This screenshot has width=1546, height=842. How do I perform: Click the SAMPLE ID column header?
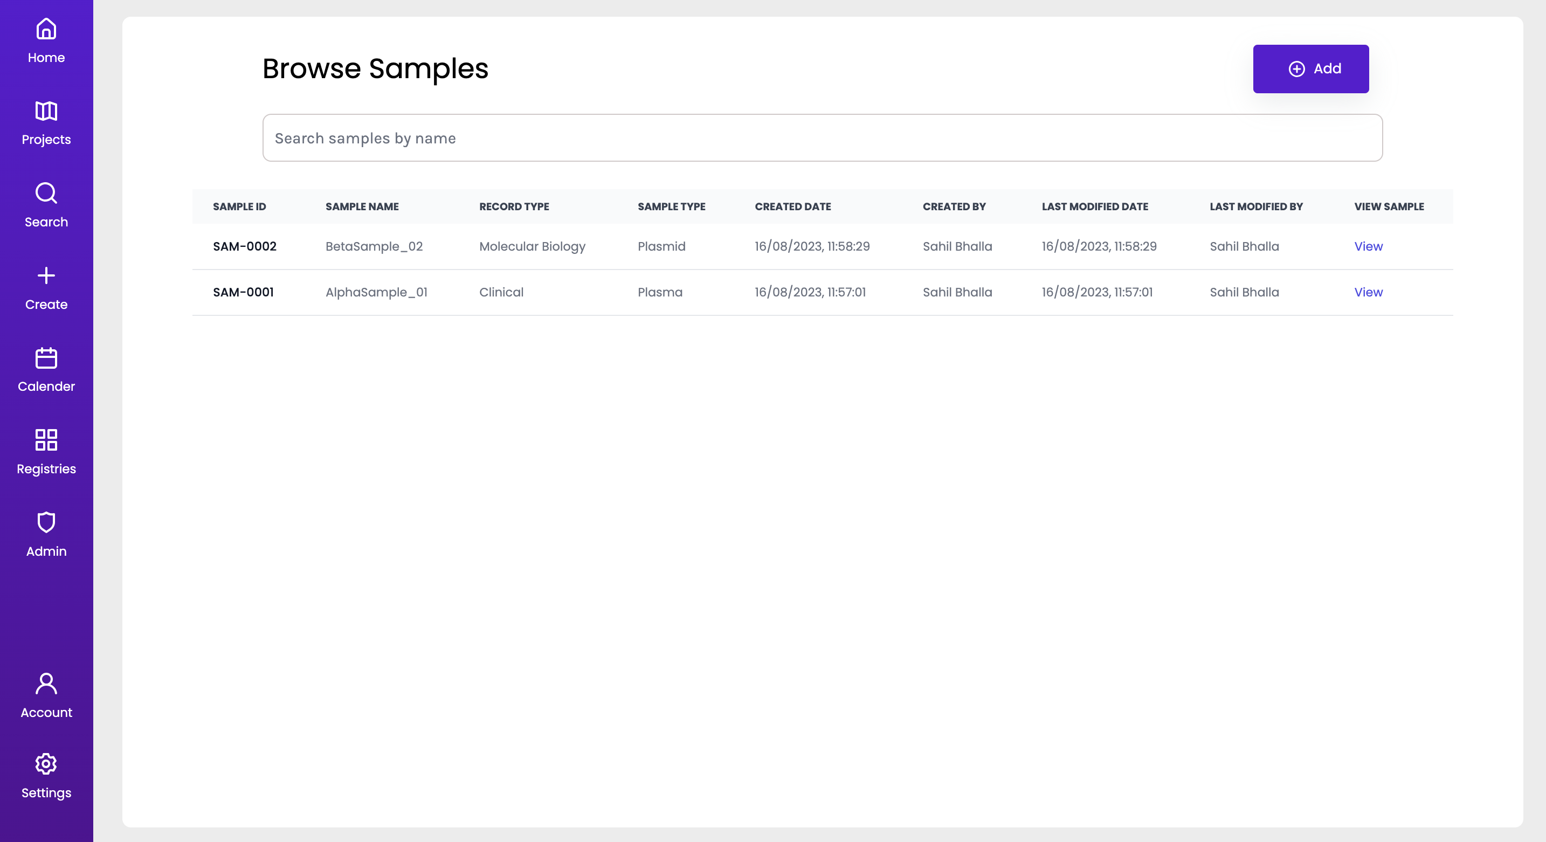[x=239, y=206]
